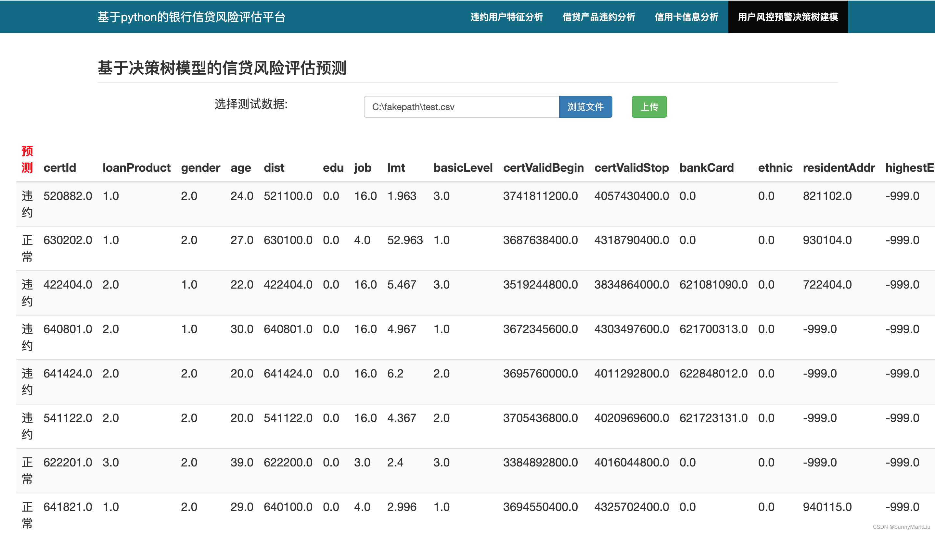Viewport: 935px width, 533px height.
Task: Click the lmt value 52.963
Action: coord(404,240)
